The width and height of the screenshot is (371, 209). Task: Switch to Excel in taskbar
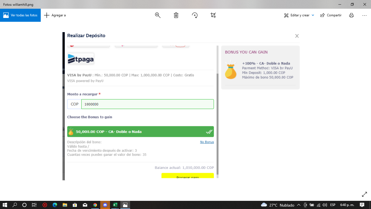(x=115, y=205)
